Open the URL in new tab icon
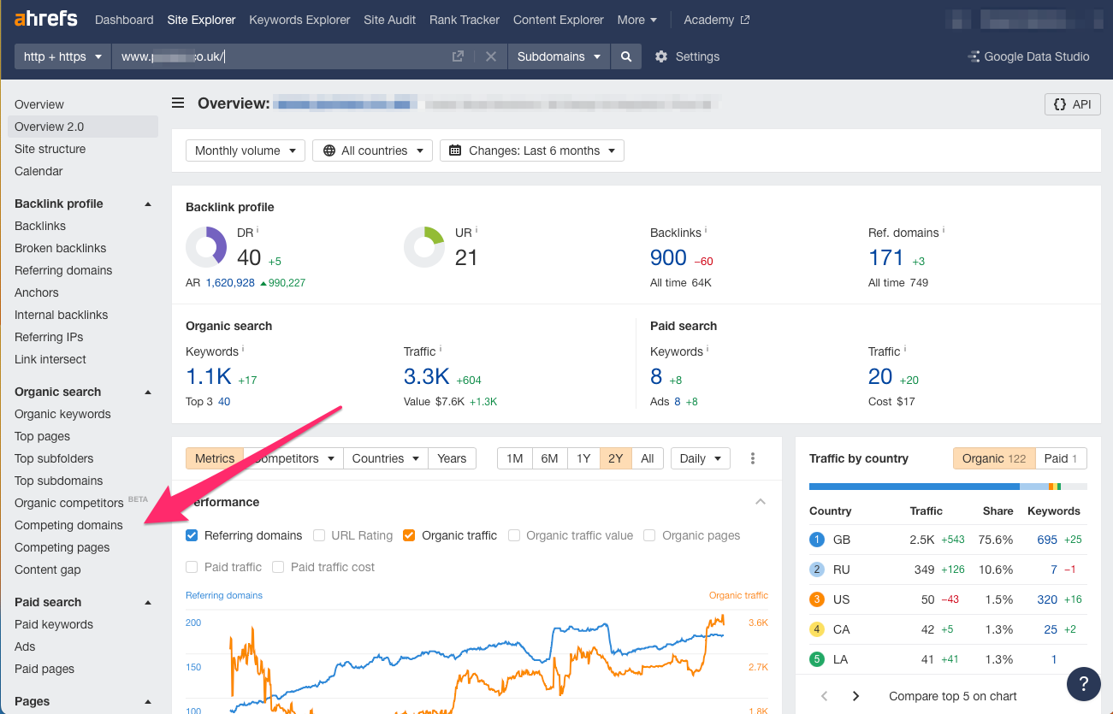Viewport: 1113px width, 714px height. click(458, 56)
